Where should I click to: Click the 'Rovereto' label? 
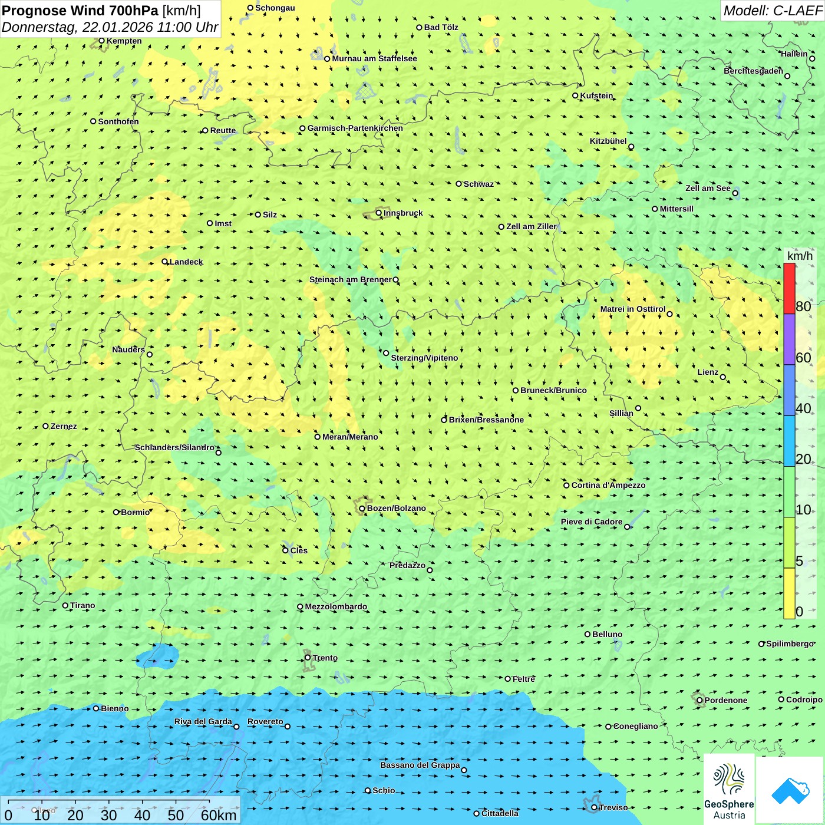(265, 721)
